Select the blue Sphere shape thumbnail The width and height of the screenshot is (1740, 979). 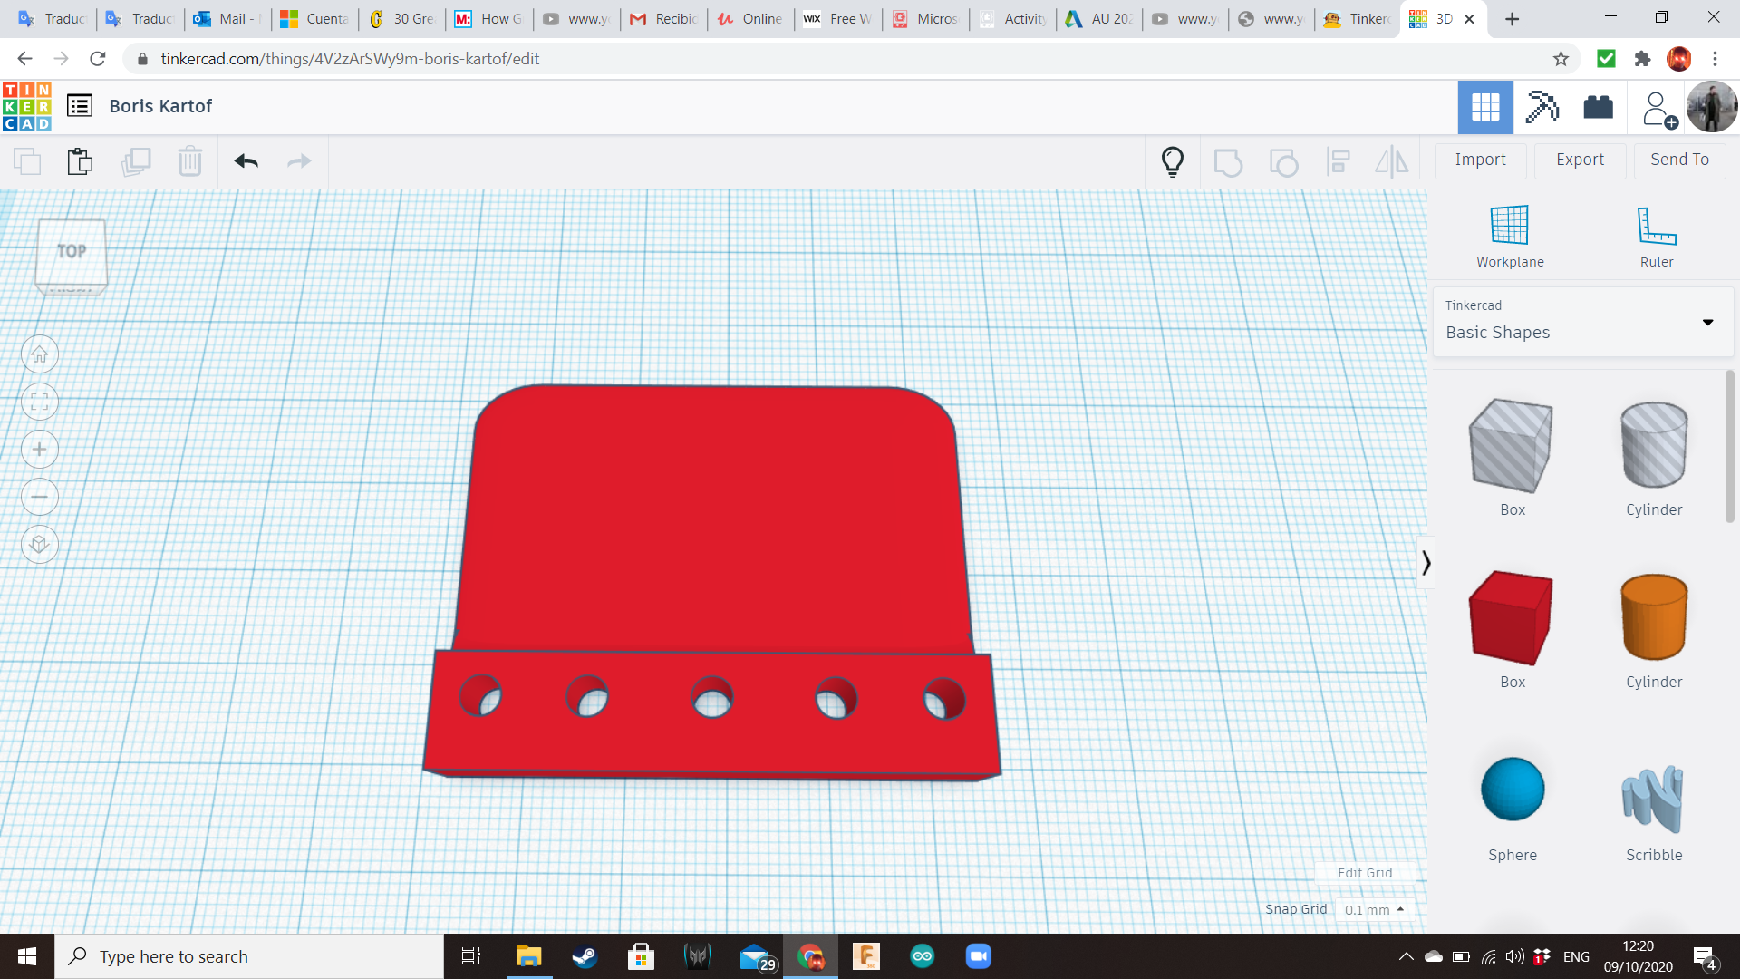pos(1511,789)
